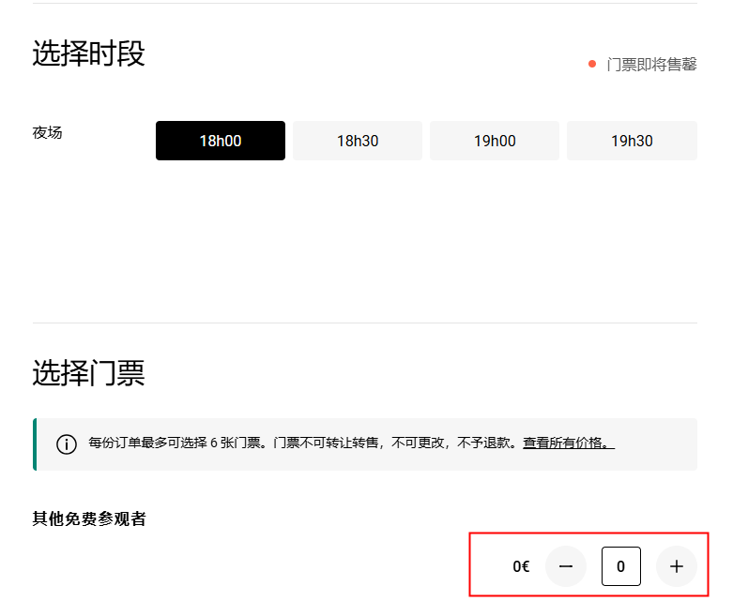Image resolution: width=733 pixels, height=601 pixels.
Task: Increase ticket count with the plus icon
Action: click(676, 566)
